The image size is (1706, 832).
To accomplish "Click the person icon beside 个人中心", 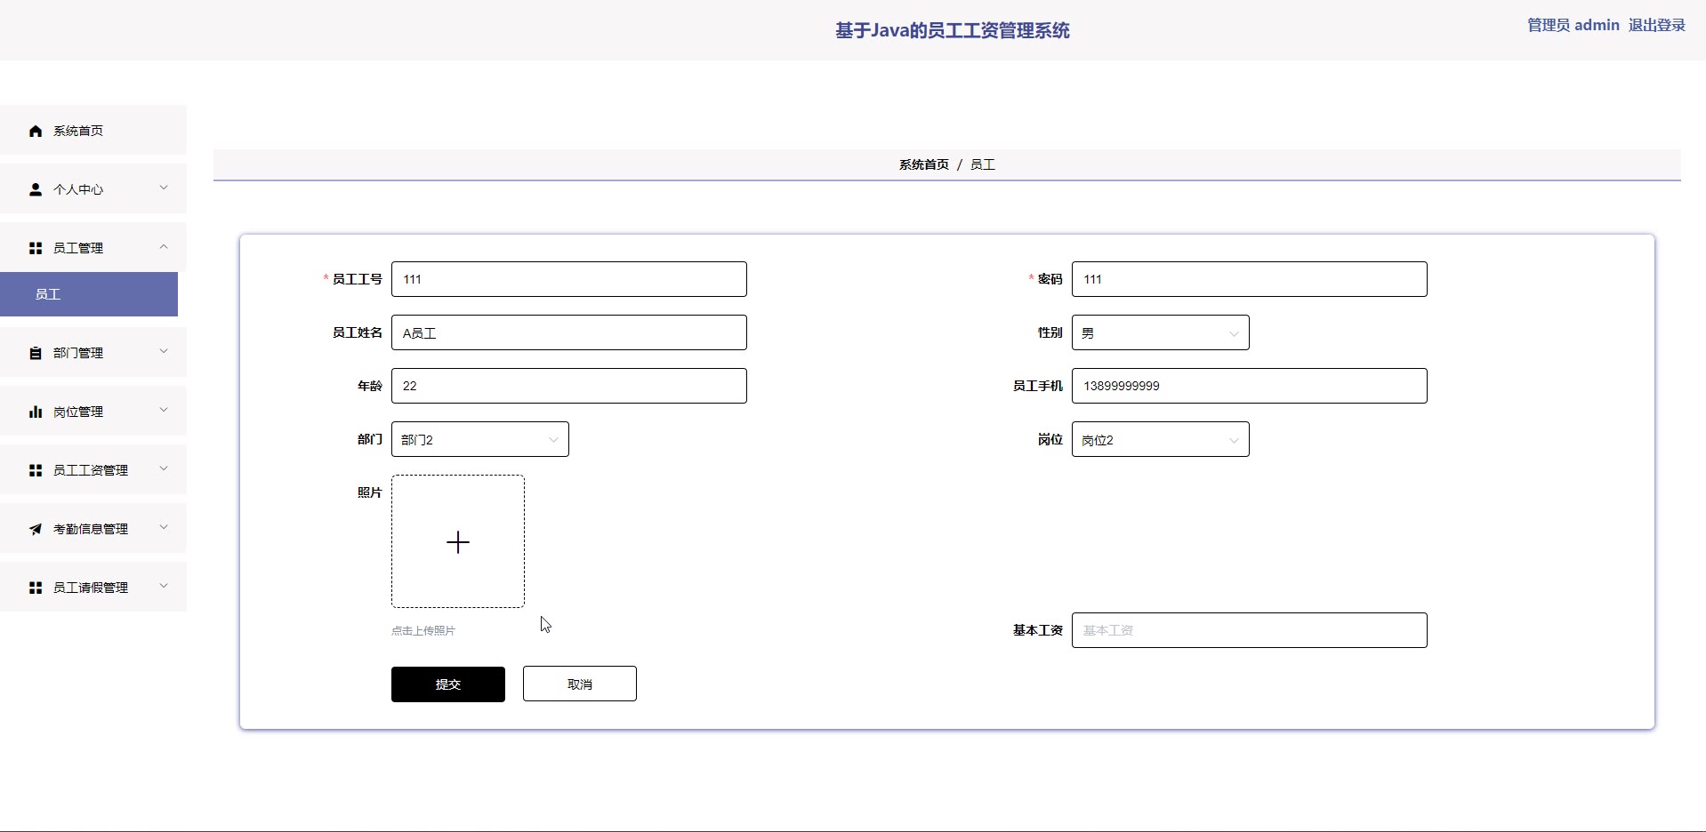I will (x=36, y=189).
